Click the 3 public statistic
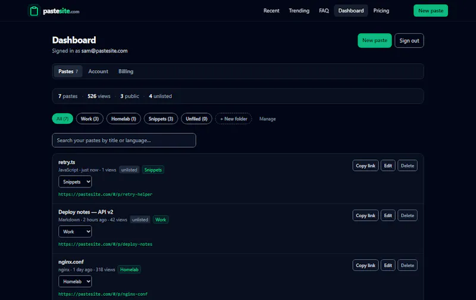This screenshot has width=476, height=300. 130,96
